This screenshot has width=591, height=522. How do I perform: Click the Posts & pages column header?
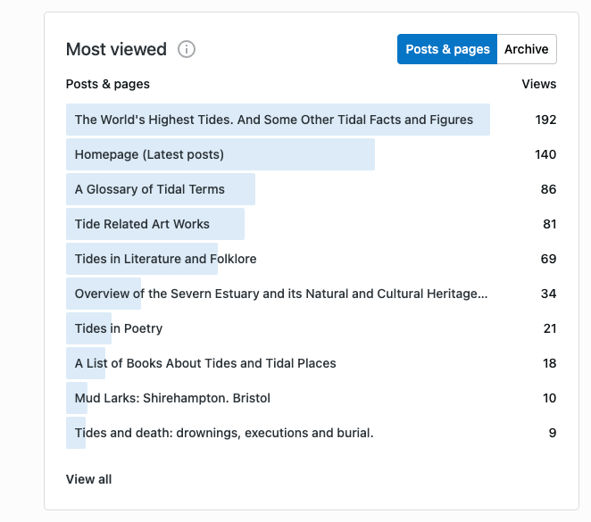point(108,84)
